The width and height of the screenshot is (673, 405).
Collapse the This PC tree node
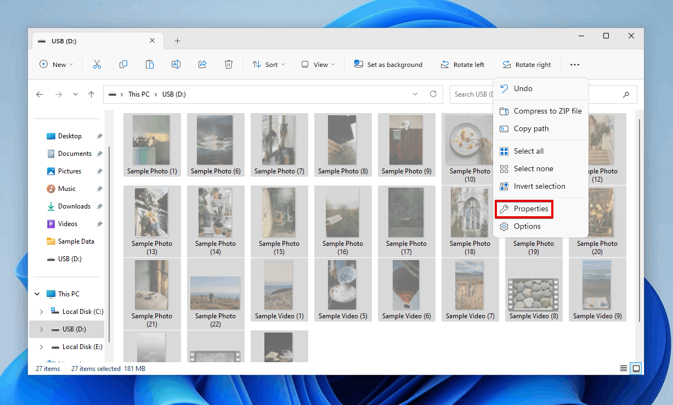click(x=37, y=294)
